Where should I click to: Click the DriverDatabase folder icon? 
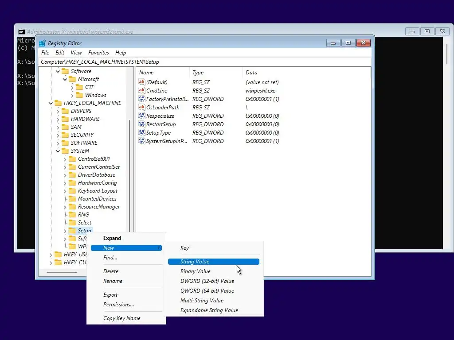pyautogui.click(x=72, y=174)
